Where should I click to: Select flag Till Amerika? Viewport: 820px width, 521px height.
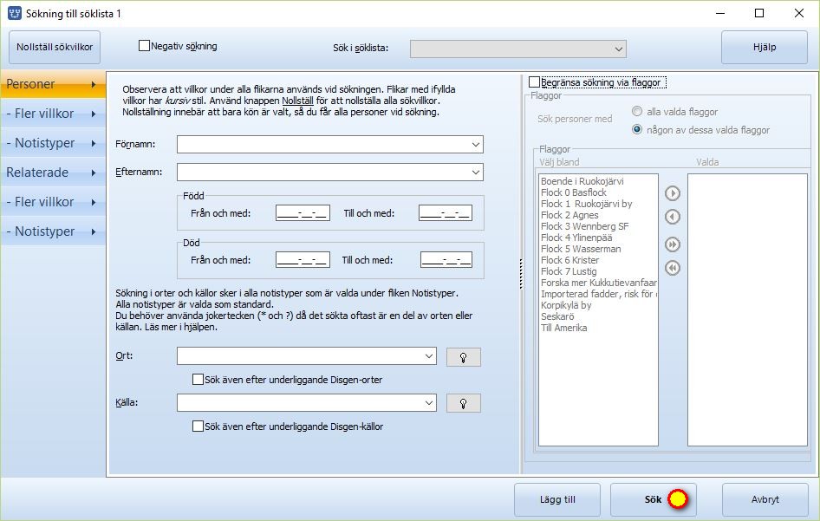pos(563,328)
